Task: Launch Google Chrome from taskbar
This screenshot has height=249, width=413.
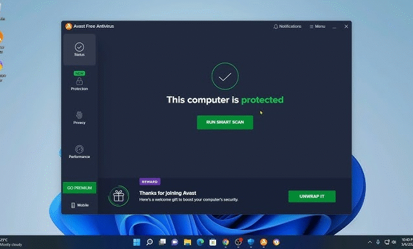Action: pyautogui.click(x=225, y=242)
